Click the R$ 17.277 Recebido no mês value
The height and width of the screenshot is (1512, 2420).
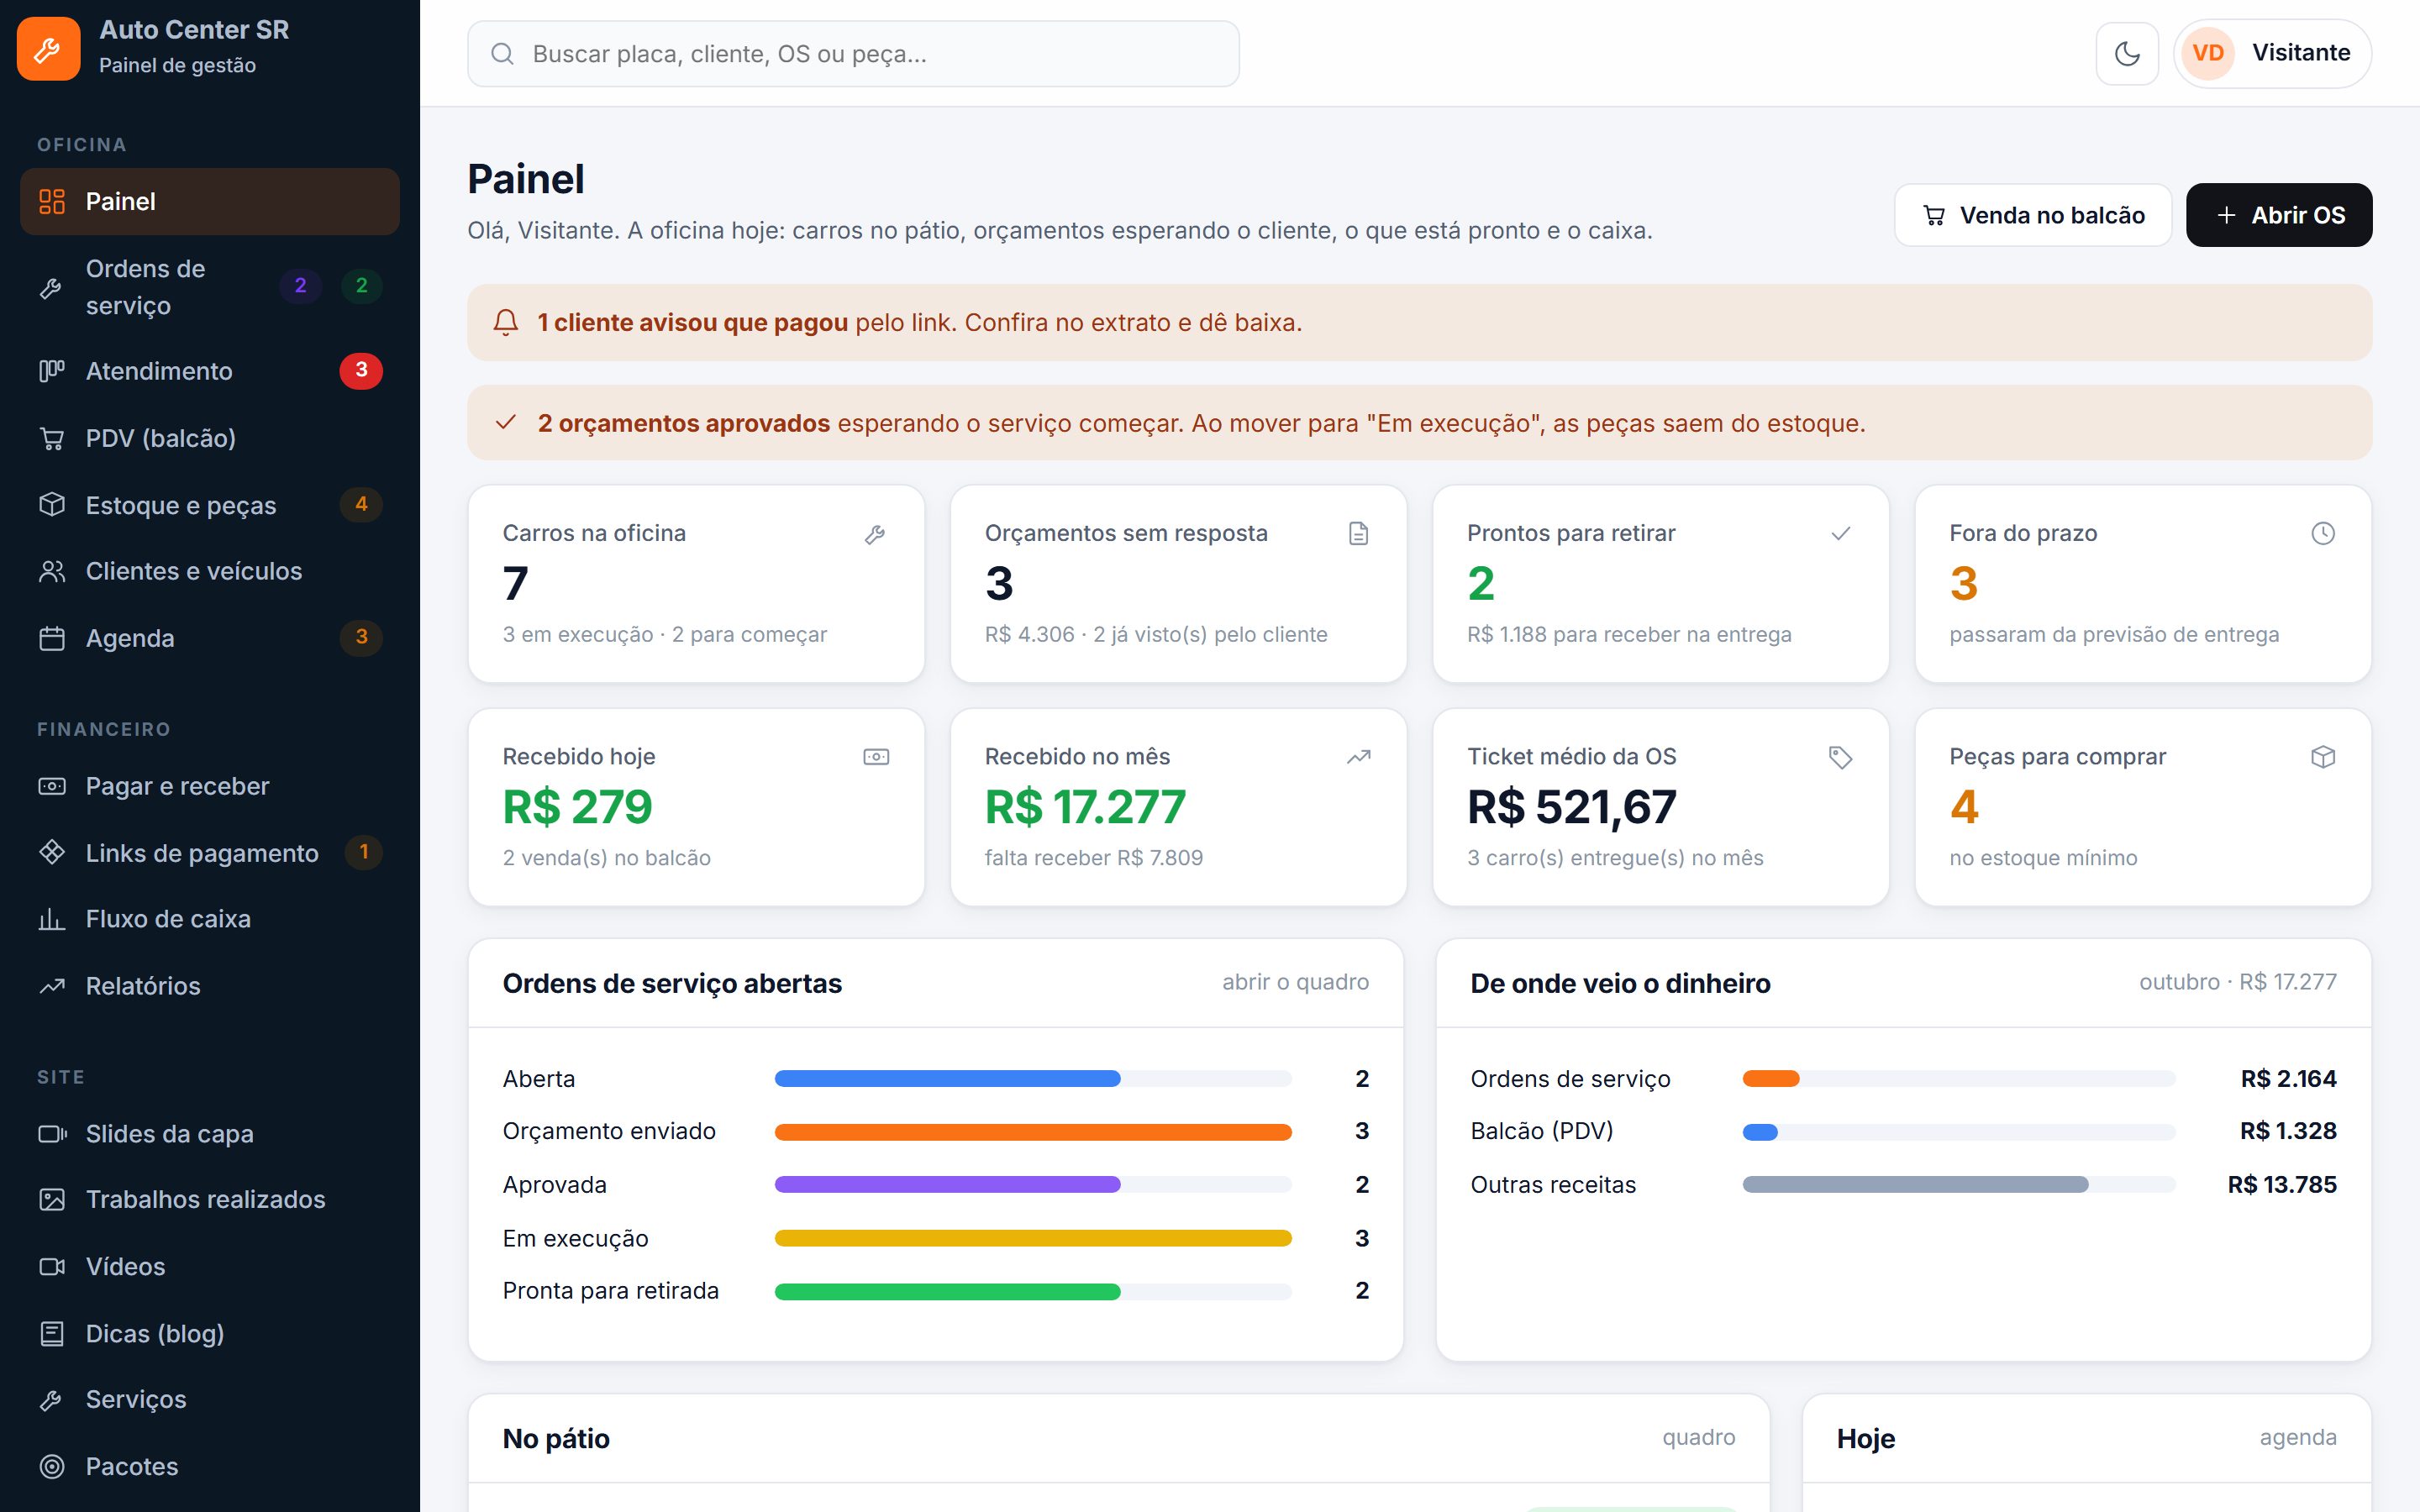pos(1085,807)
